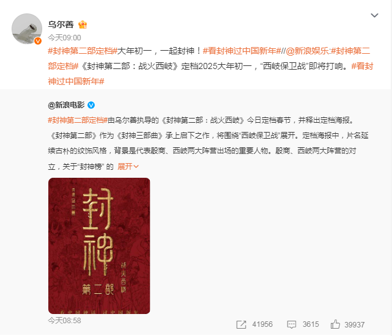Click the 今天08:58 original post timestamp
Screen dimensions: 392x336
pyautogui.click(x=64, y=321)
